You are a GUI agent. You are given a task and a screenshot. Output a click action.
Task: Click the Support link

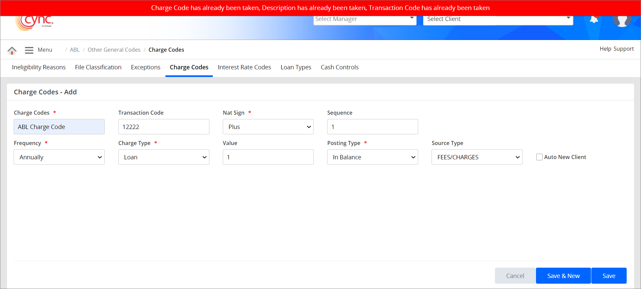click(624, 49)
